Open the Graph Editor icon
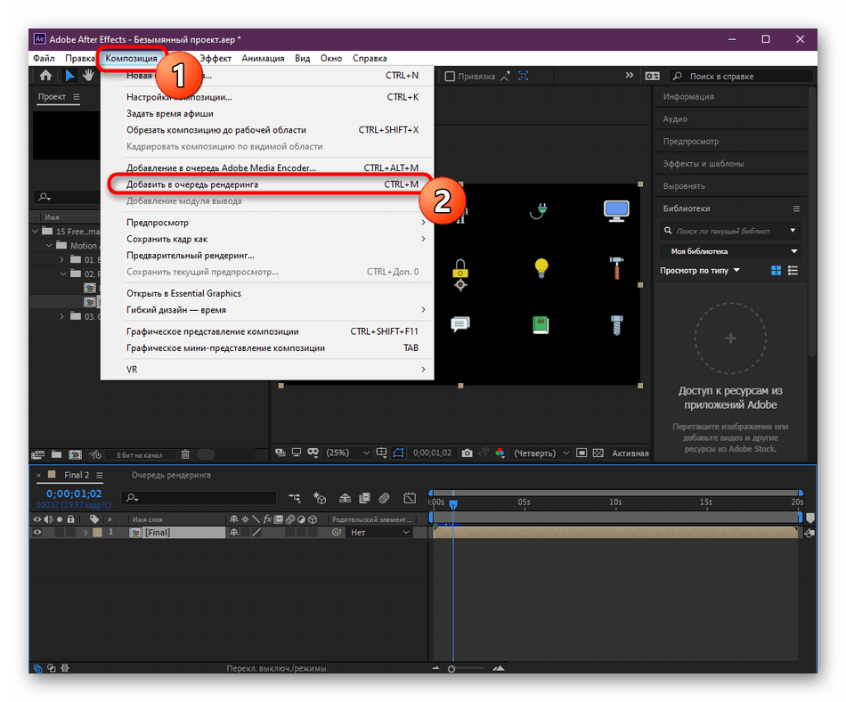The width and height of the screenshot is (846, 702). [x=410, y=498]
